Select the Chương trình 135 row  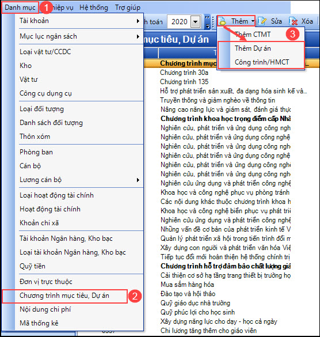pyautogui.click(x=184, y=82)
